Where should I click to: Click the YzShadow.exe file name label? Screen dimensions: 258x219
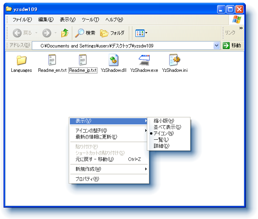point(144,70)
